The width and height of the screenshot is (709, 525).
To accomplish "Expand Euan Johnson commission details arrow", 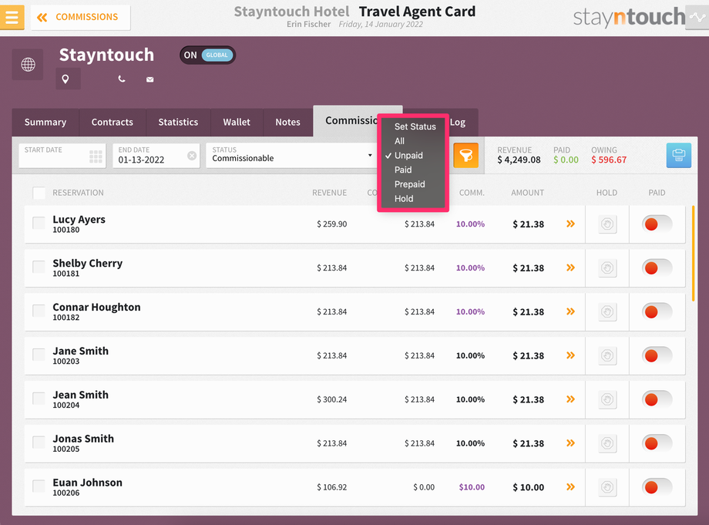I will (x=570, y=487).
